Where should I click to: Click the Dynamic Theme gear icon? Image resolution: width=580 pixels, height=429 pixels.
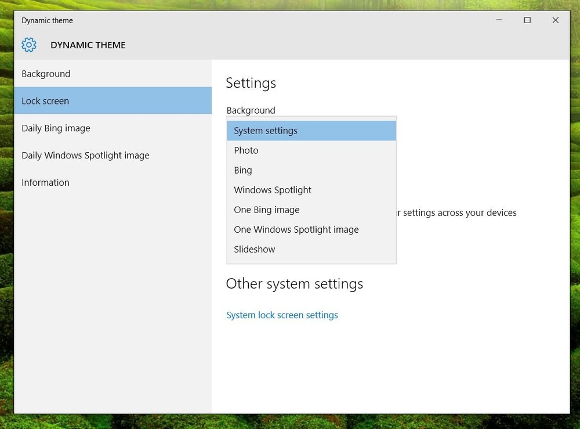(x=29, y=45)
